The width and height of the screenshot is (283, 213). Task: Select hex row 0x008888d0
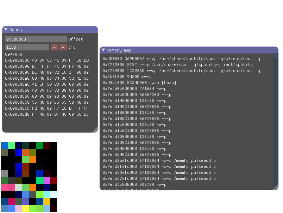[47, 114]
